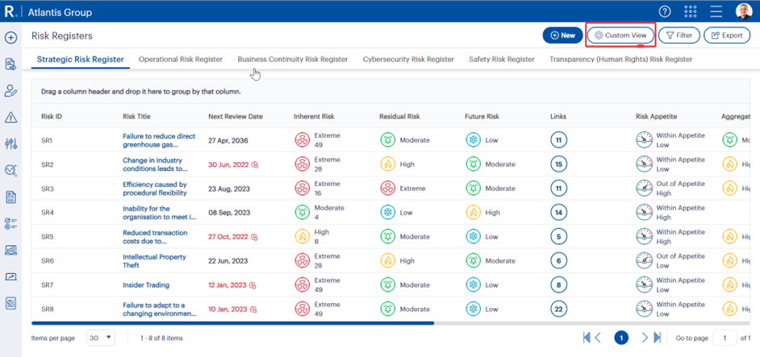Open links badge 15 for SR2
This screenshot has width=760, height=357.
(x=558, y=164)
